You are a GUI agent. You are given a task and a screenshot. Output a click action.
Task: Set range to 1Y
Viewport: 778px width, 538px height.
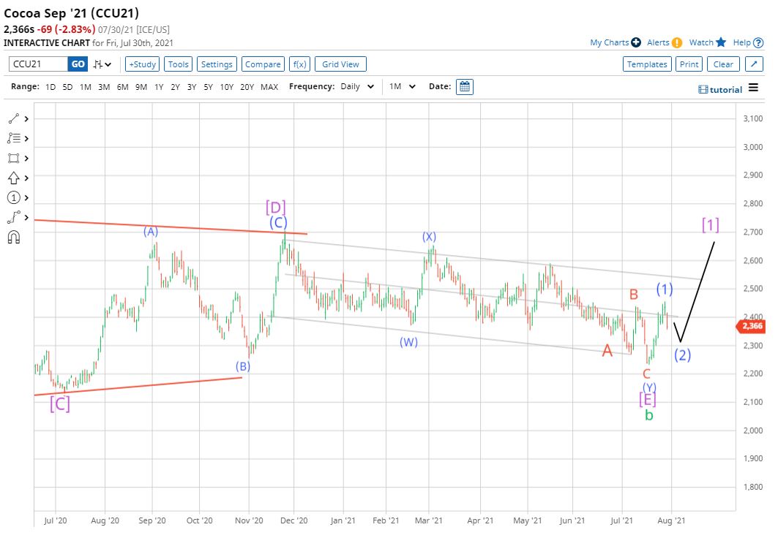coord(159,87)
